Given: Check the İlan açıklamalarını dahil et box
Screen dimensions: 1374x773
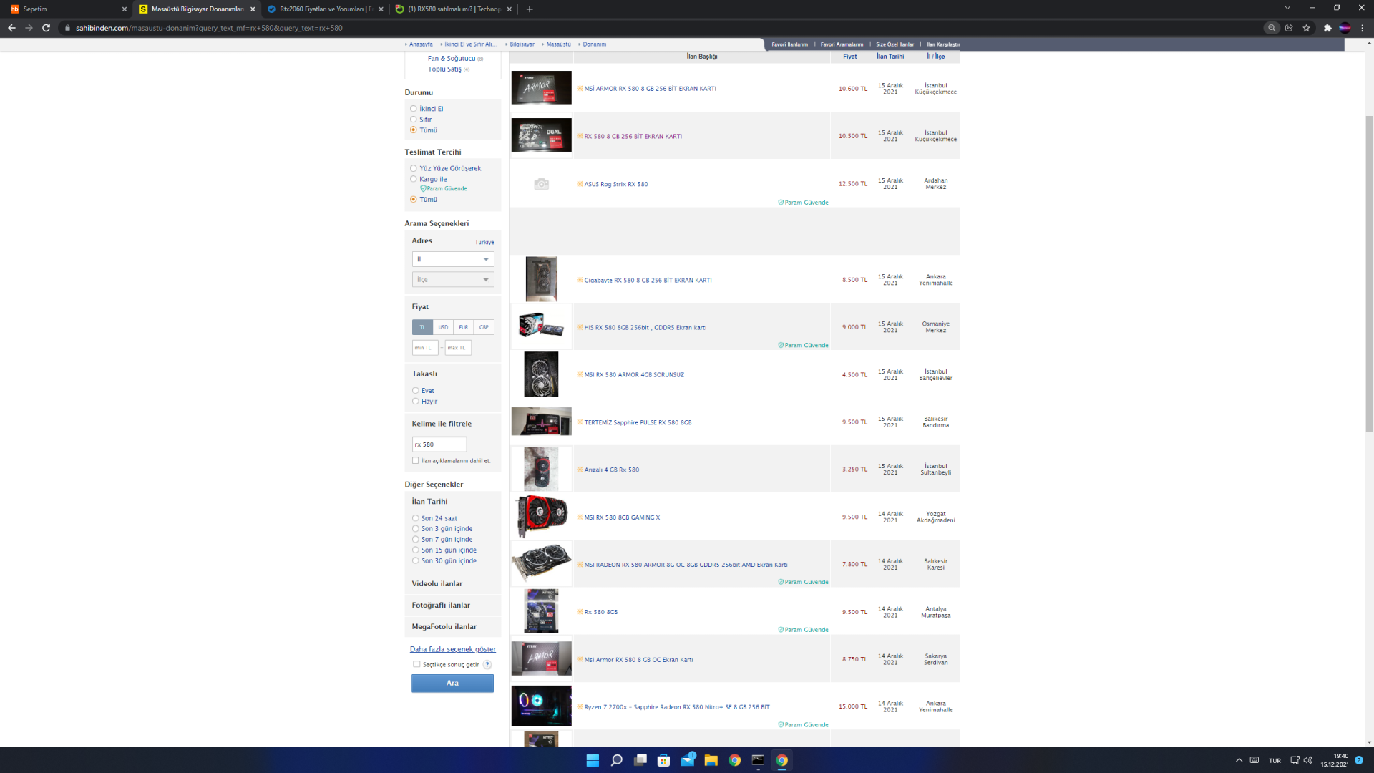Looking at the screenshot, I should [x=416, y=461].
